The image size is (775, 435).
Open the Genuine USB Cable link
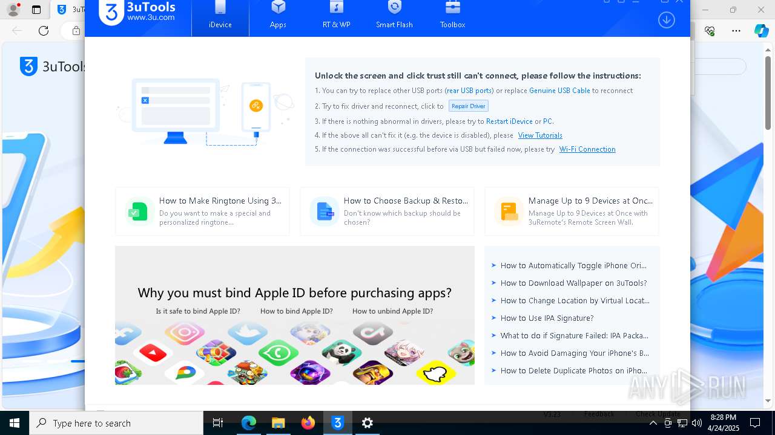point(559,91)
